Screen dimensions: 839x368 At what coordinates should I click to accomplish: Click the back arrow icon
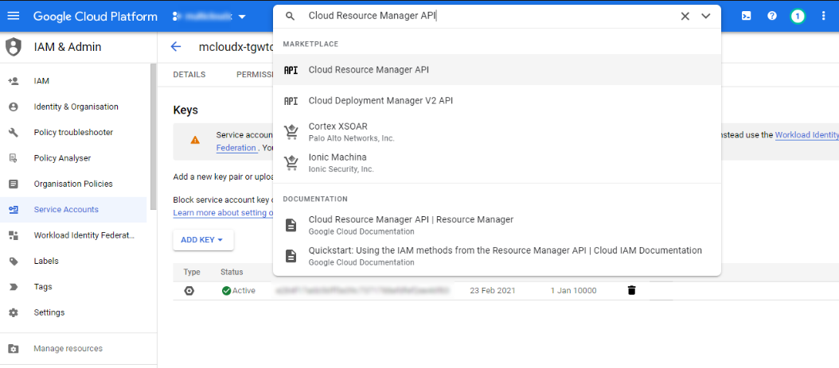(176, 47)
